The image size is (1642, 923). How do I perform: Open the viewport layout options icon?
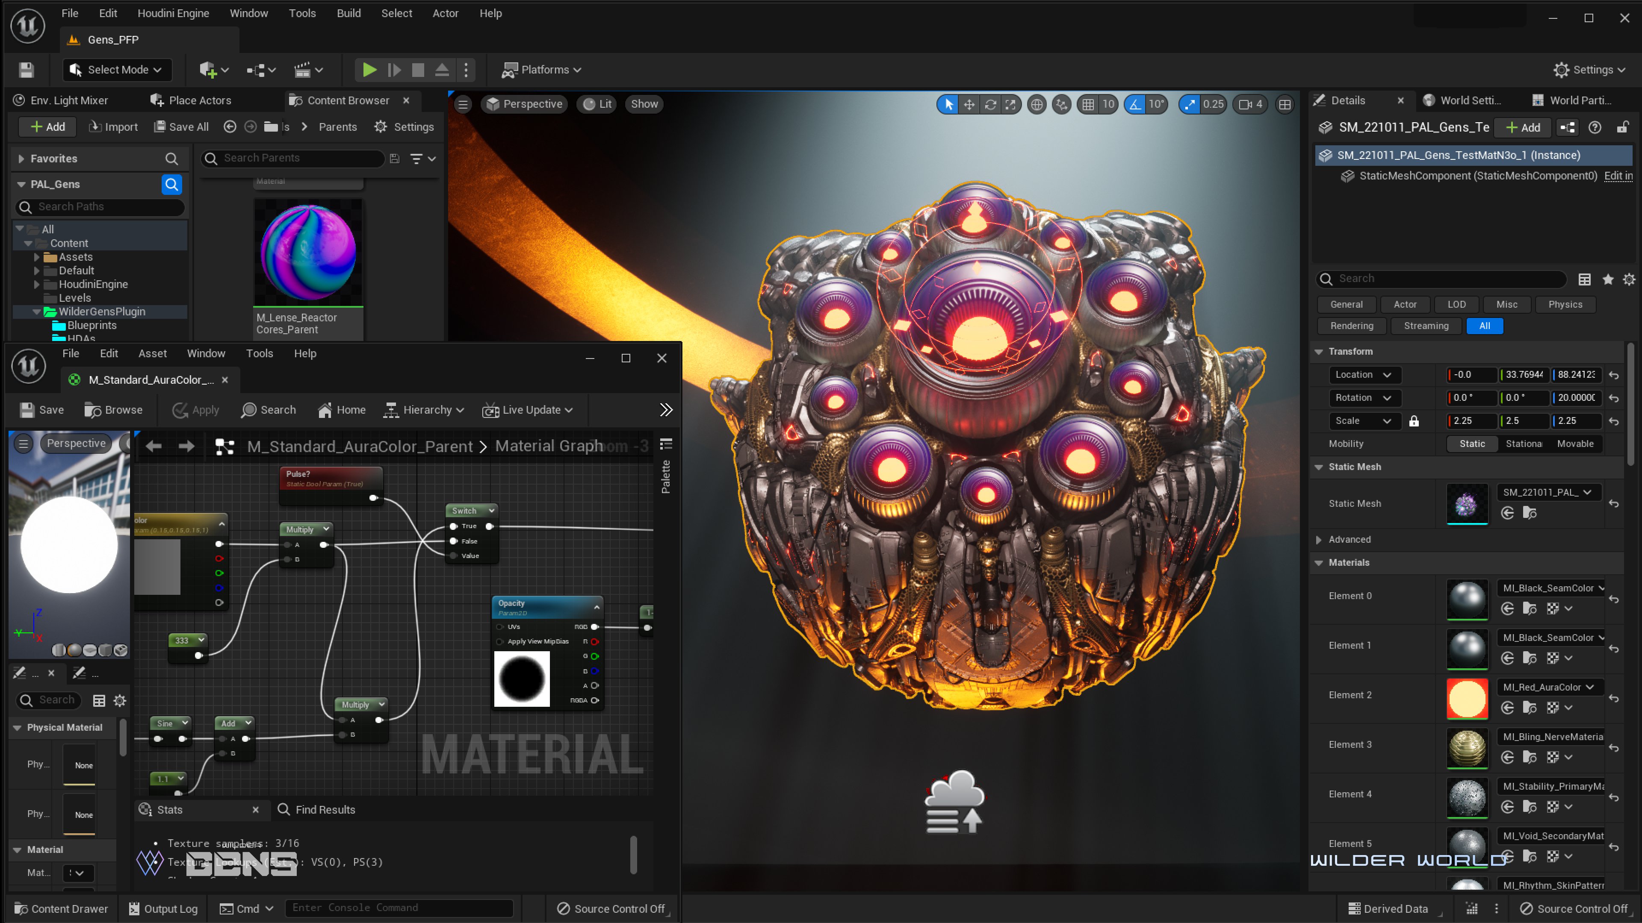1285,104
